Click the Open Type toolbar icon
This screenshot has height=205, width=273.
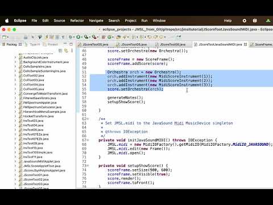tap(119, 37)
